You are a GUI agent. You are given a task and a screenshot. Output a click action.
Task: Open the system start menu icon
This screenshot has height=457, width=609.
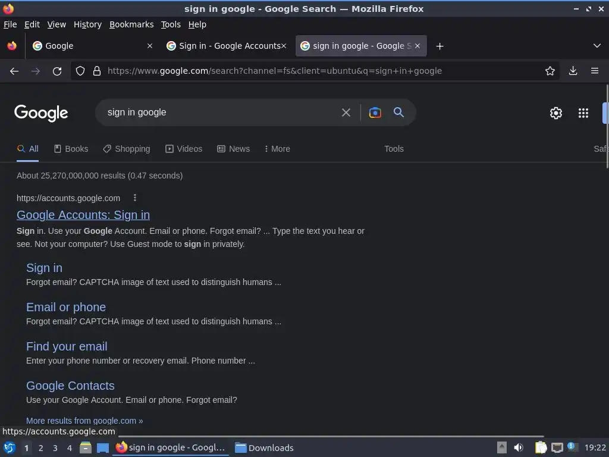10,447
